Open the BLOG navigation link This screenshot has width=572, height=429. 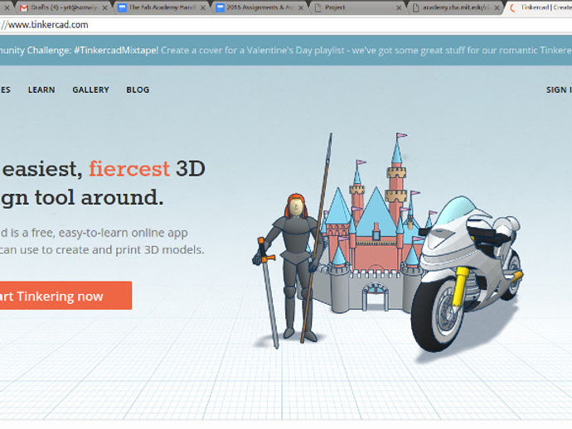(138, 89)
